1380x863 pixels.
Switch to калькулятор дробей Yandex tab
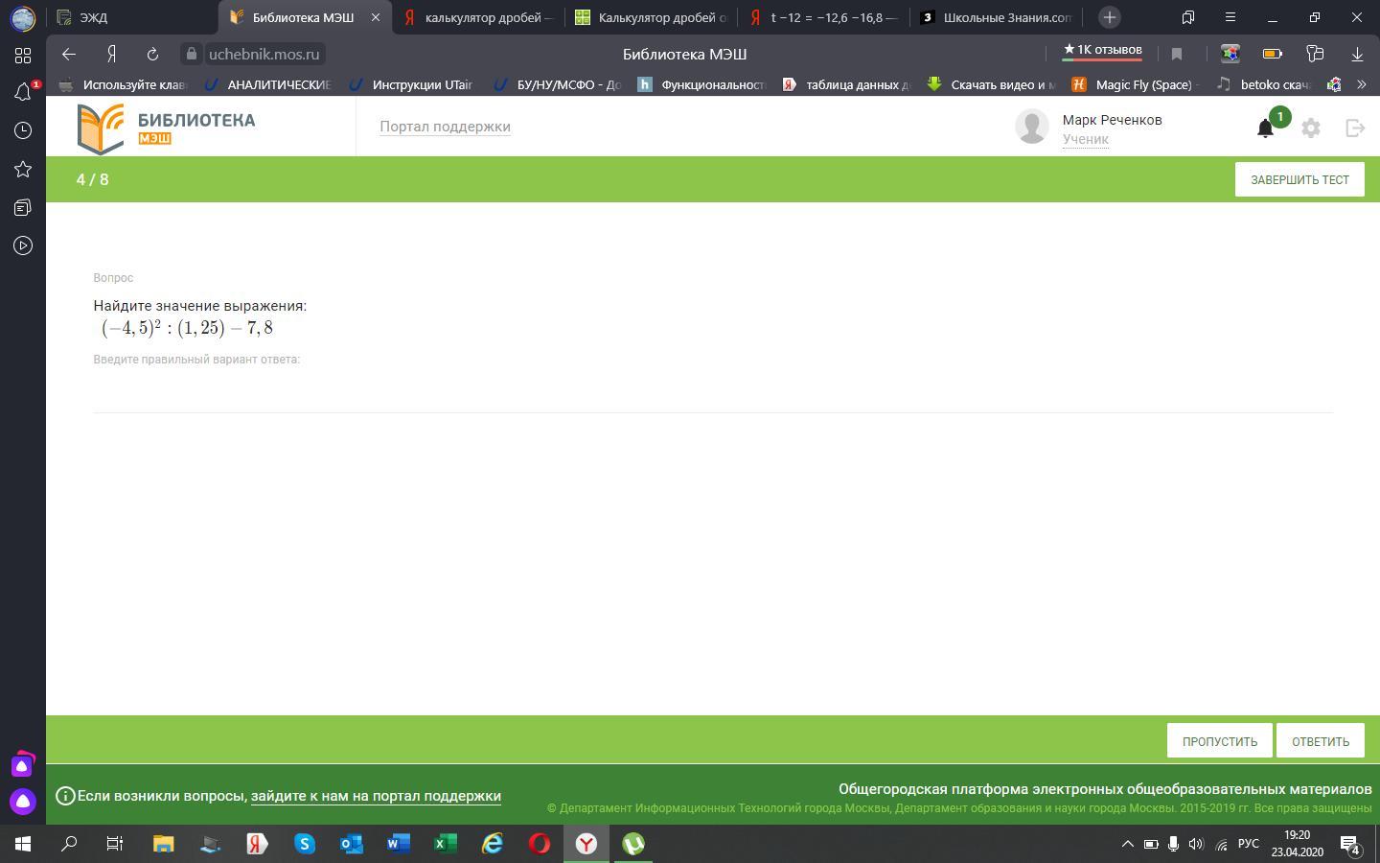(477, 17)
